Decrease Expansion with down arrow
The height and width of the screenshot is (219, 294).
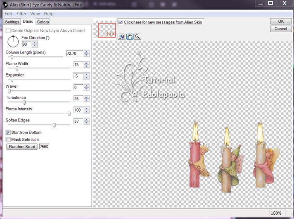[x=86, y=77]
